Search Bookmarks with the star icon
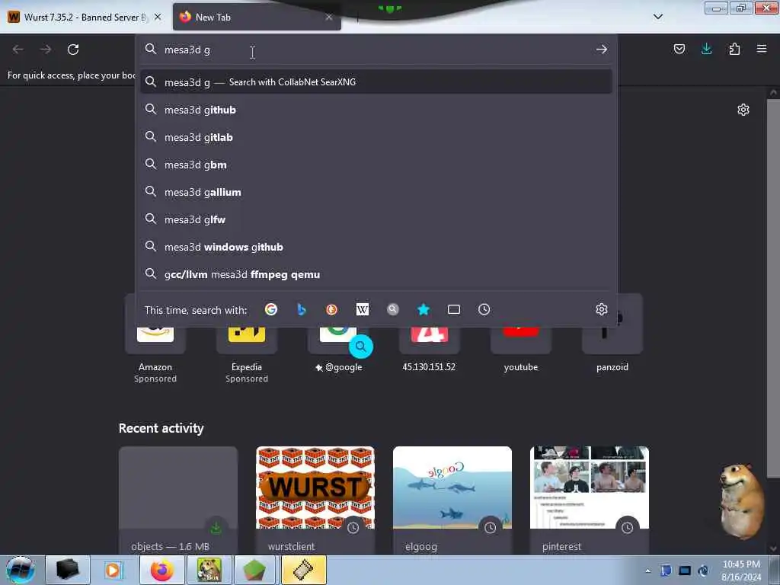Viewport: 780px width, 585px height. pos(424,309)
